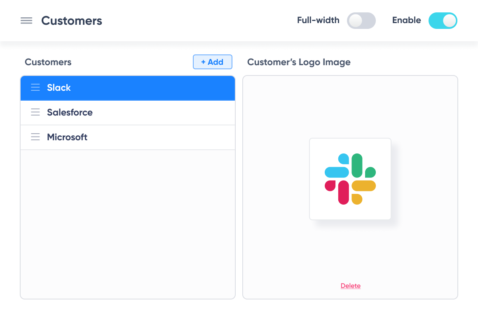Click the Customers page title in header
This screenshot has height=330, width=478.
(72, 21)
